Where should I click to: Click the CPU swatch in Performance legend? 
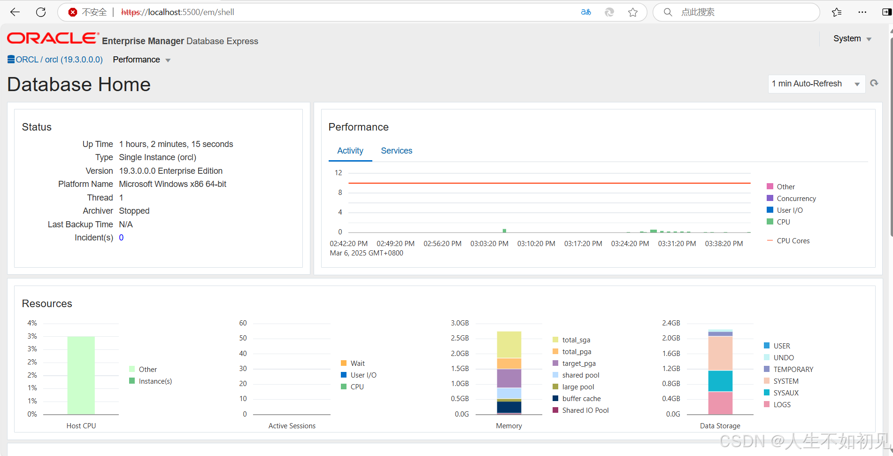coord(770,222)
